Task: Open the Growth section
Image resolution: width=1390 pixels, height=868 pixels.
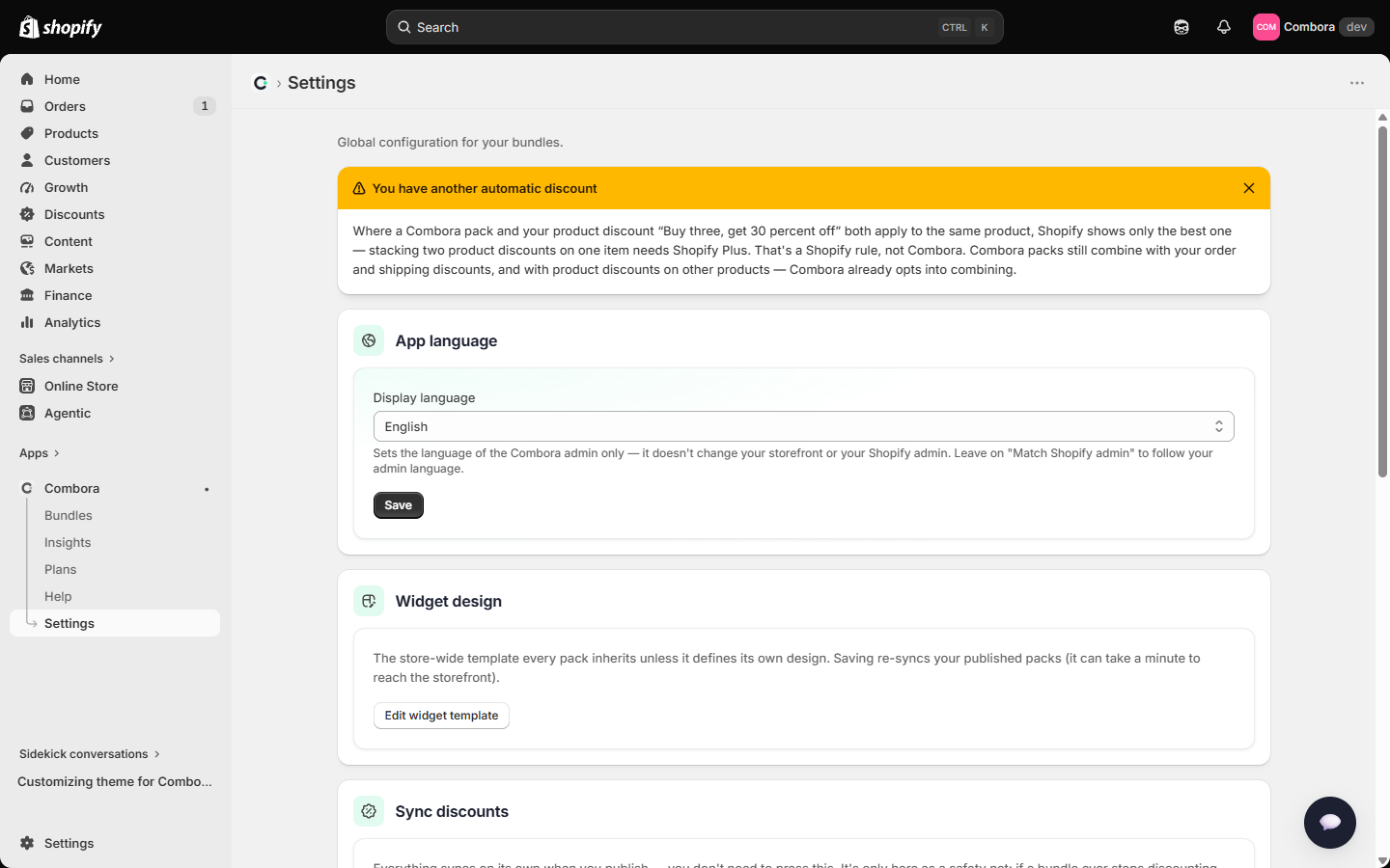Action: [x=115, y=187]
